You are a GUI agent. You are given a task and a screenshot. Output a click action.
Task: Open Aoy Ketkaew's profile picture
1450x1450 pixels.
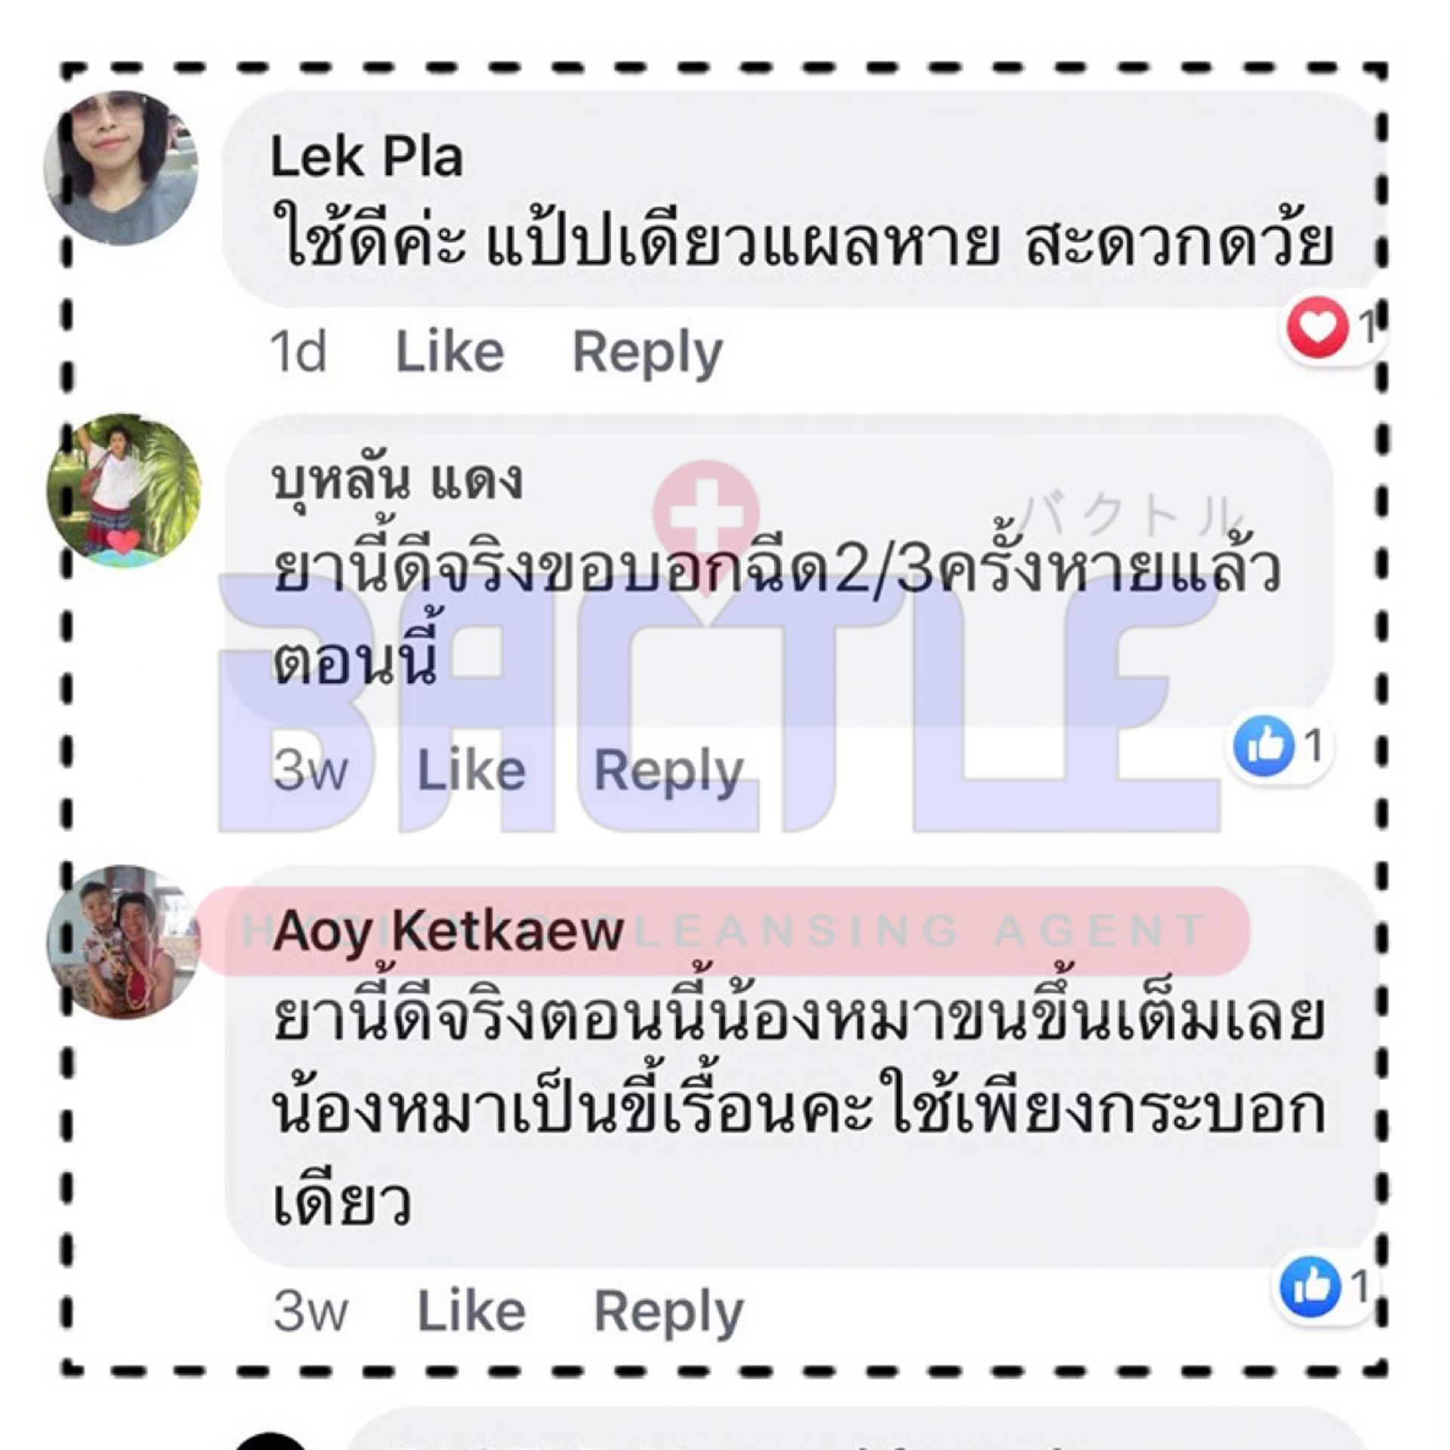pyautogui.click(x=124, y=942)
